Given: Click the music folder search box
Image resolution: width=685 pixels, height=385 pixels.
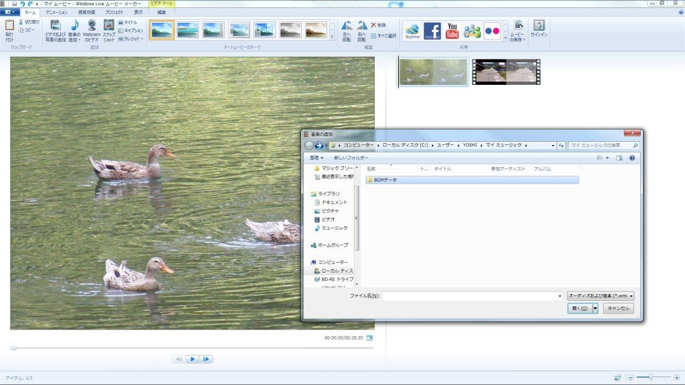Looking at the screenshot, I should (603, 145).
